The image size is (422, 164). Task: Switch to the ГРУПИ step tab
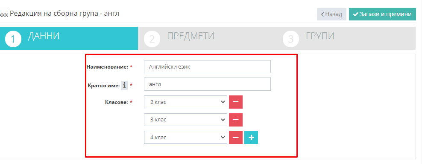(x=346, y=38)
